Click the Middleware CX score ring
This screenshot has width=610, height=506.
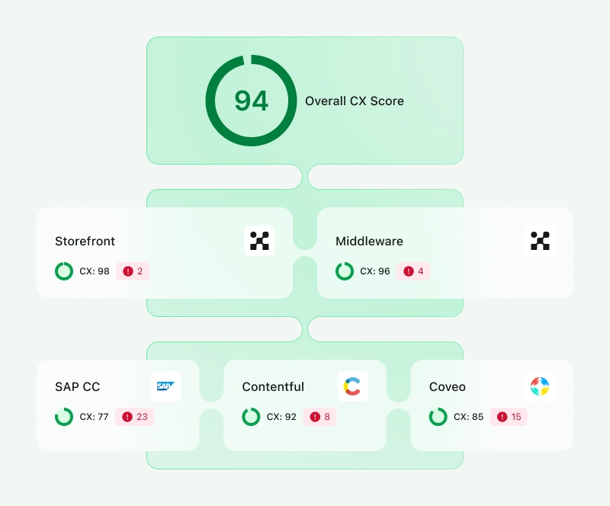pyautogui.click(x=345, y=271)
